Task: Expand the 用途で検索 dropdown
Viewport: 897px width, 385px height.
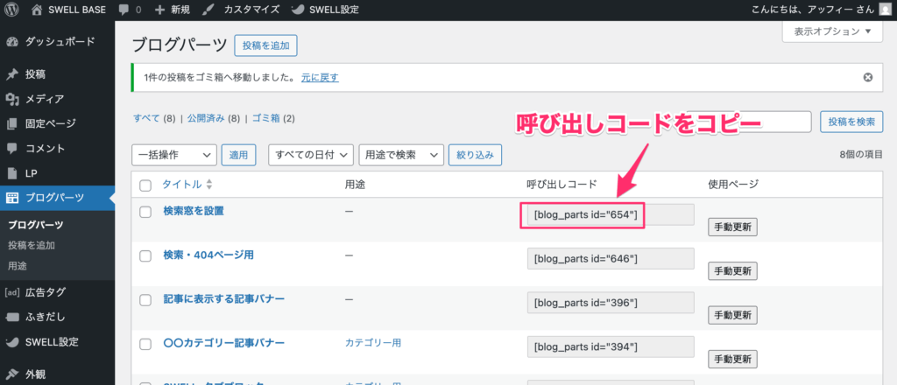Action: [401, 155]
